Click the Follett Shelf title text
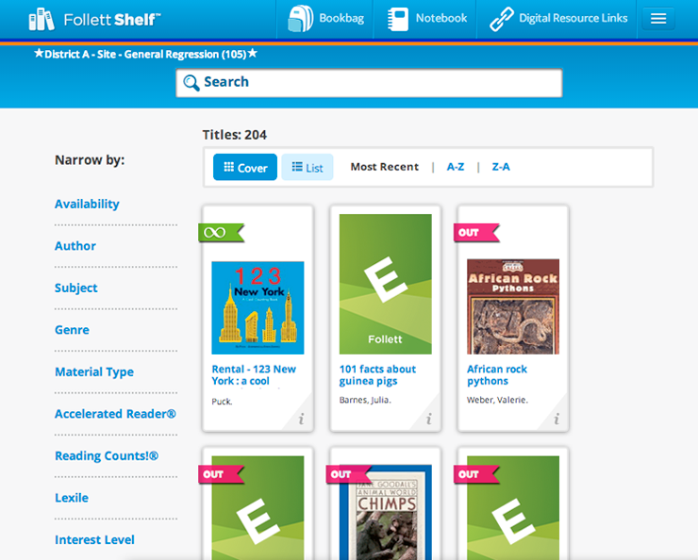 click(x=112, y=20)
